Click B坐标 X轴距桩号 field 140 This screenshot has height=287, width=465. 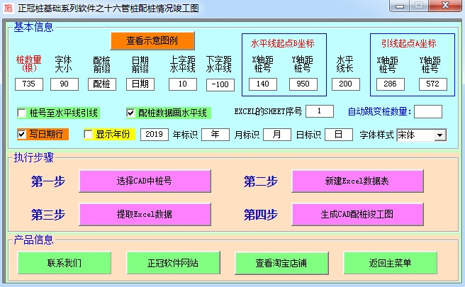click(263, 84)
